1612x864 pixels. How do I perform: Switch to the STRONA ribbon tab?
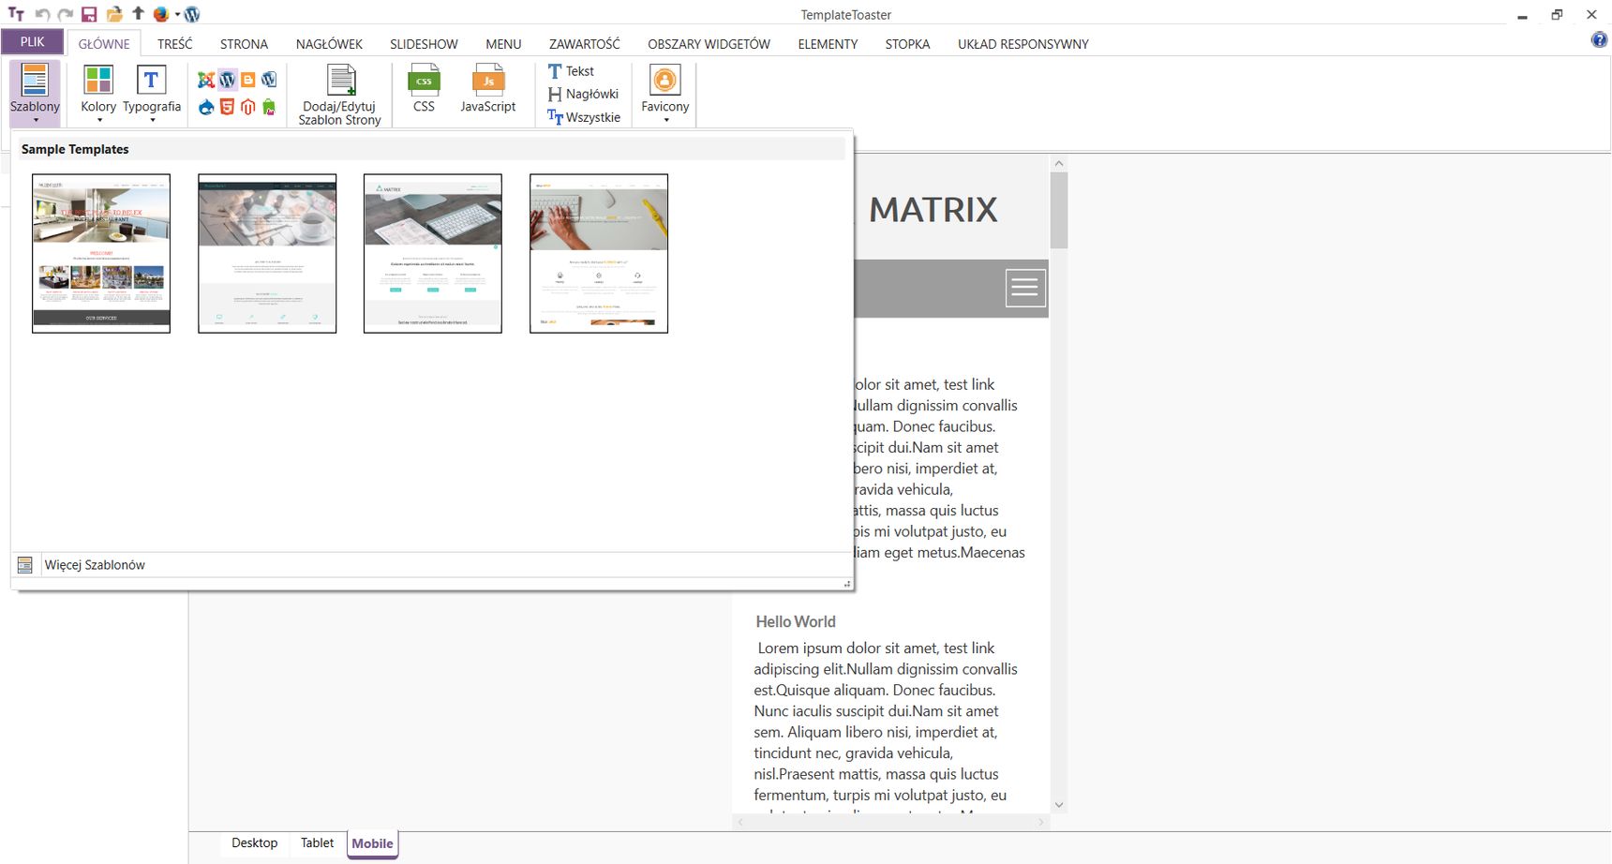(244, 44)
